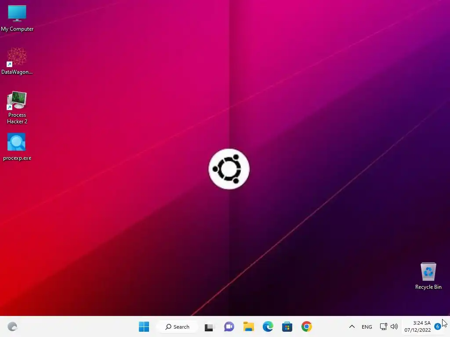The image size is (450, 337).
Task: Click the ENG language indicator
Action: pos(367,326)
